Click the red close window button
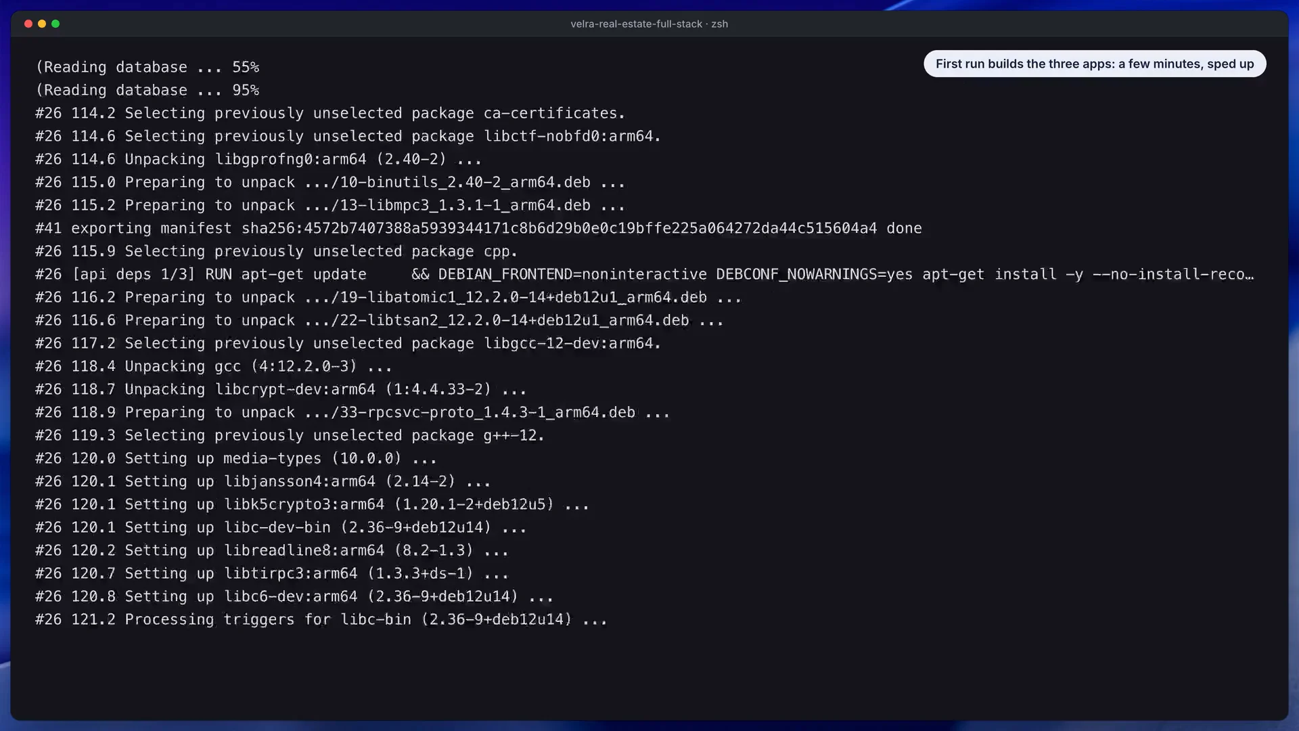 tap(28, 24)
